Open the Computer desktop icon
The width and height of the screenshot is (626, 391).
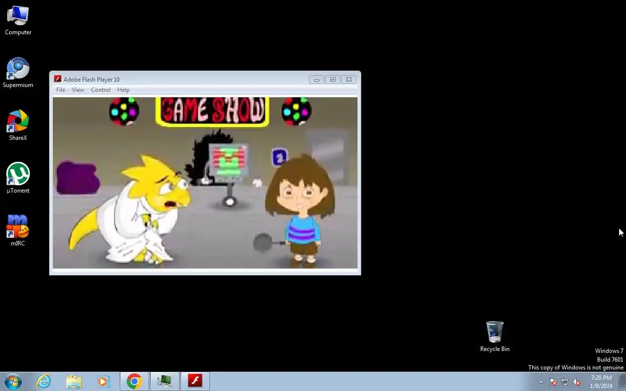point(18,21)
